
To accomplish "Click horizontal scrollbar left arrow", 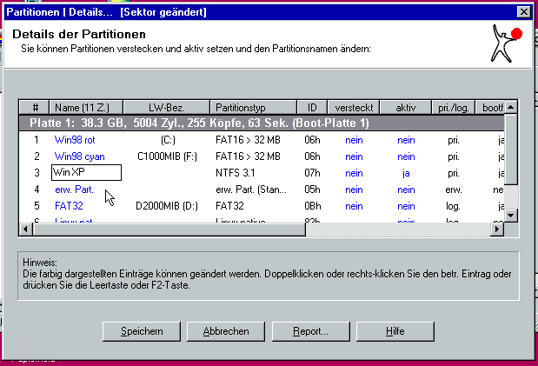I will [25, 229].
